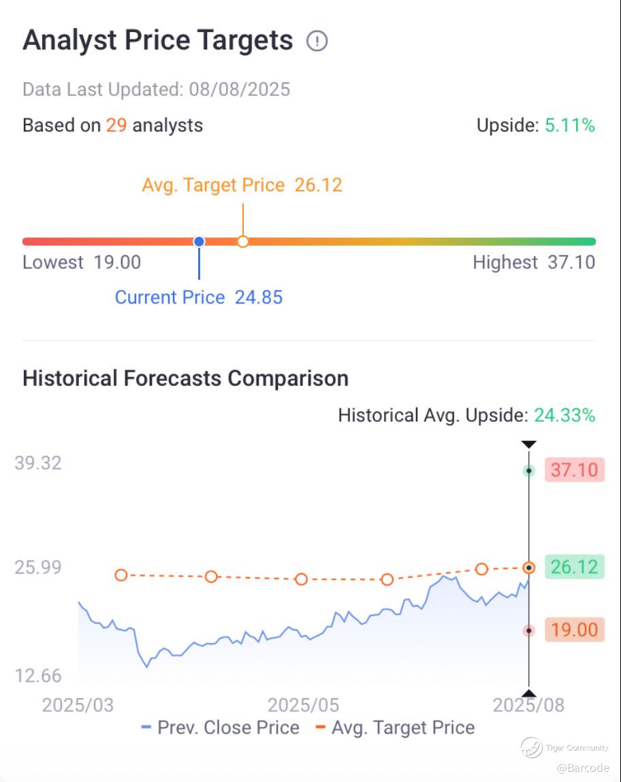
Task: Click the info icon beside Analyst Price Targets
Action: (x=317, y=42)
